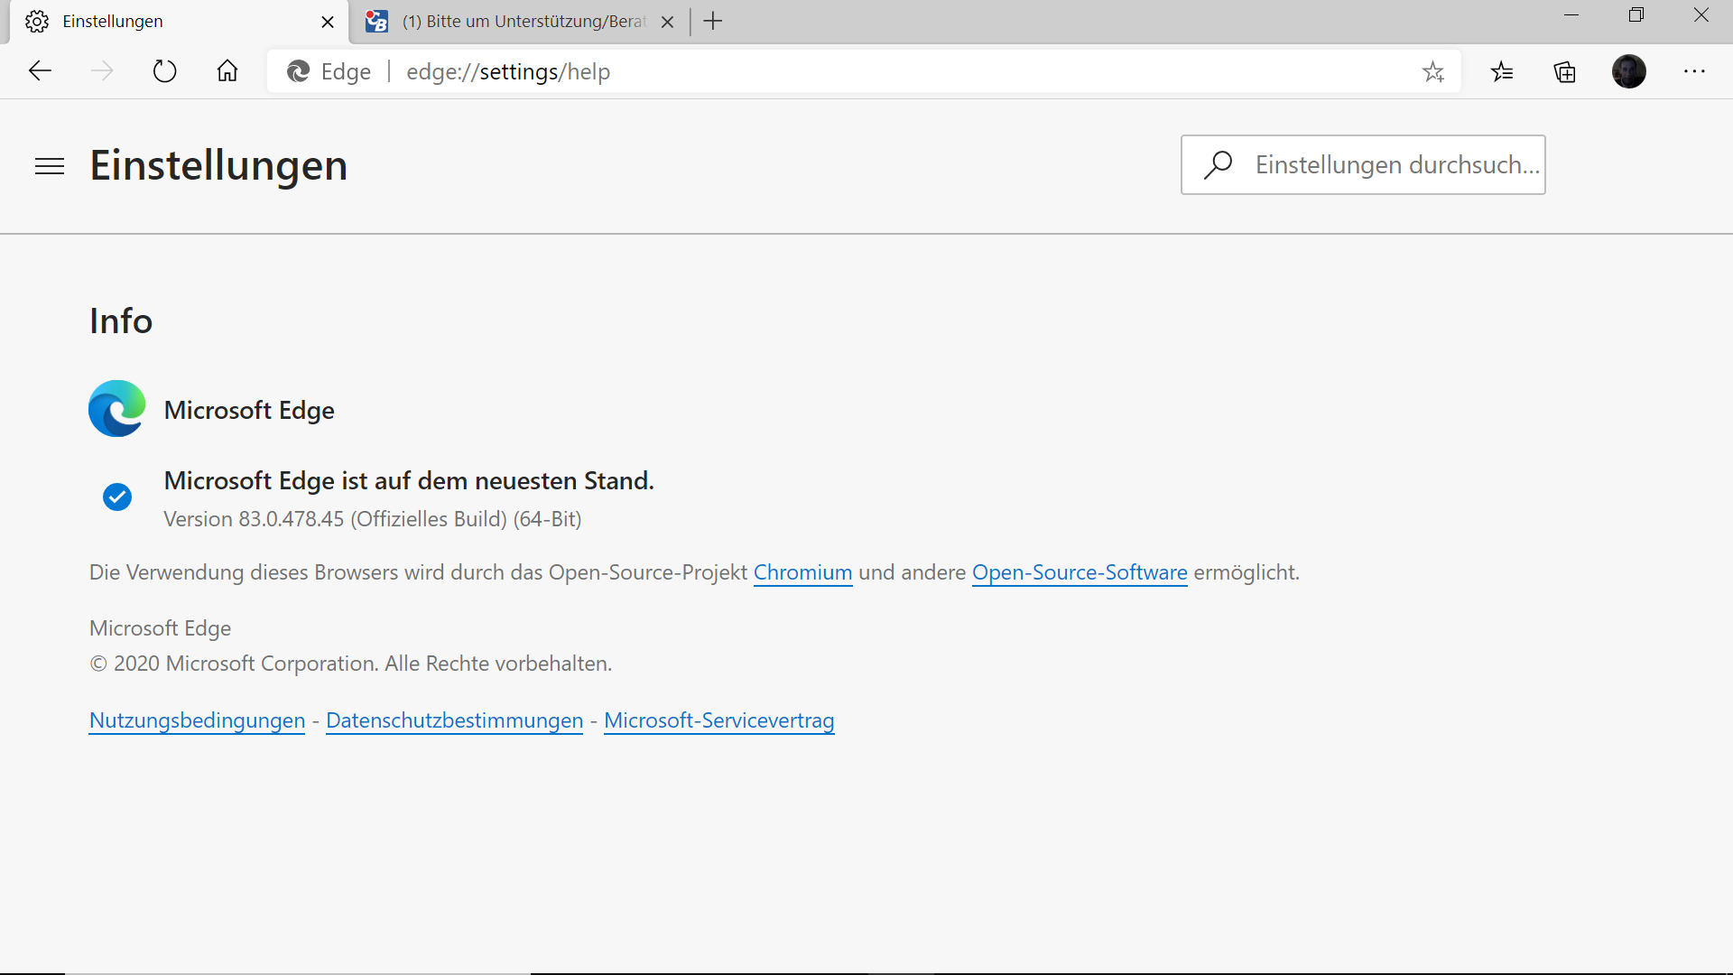Click the magnifier icon in settings search
The image size is (1733, 975).
(1219, 164)
